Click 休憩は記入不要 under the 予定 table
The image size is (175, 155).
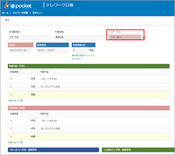[x=15, y=101]
